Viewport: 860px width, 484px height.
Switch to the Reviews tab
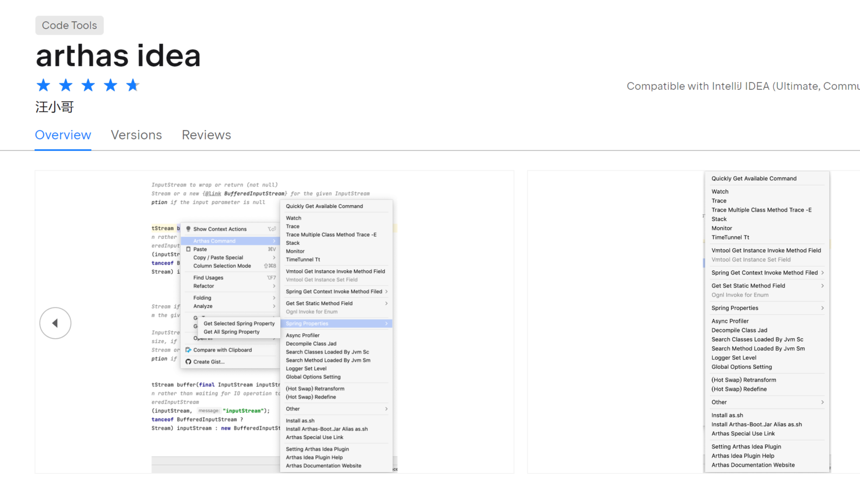click(206, 135)
